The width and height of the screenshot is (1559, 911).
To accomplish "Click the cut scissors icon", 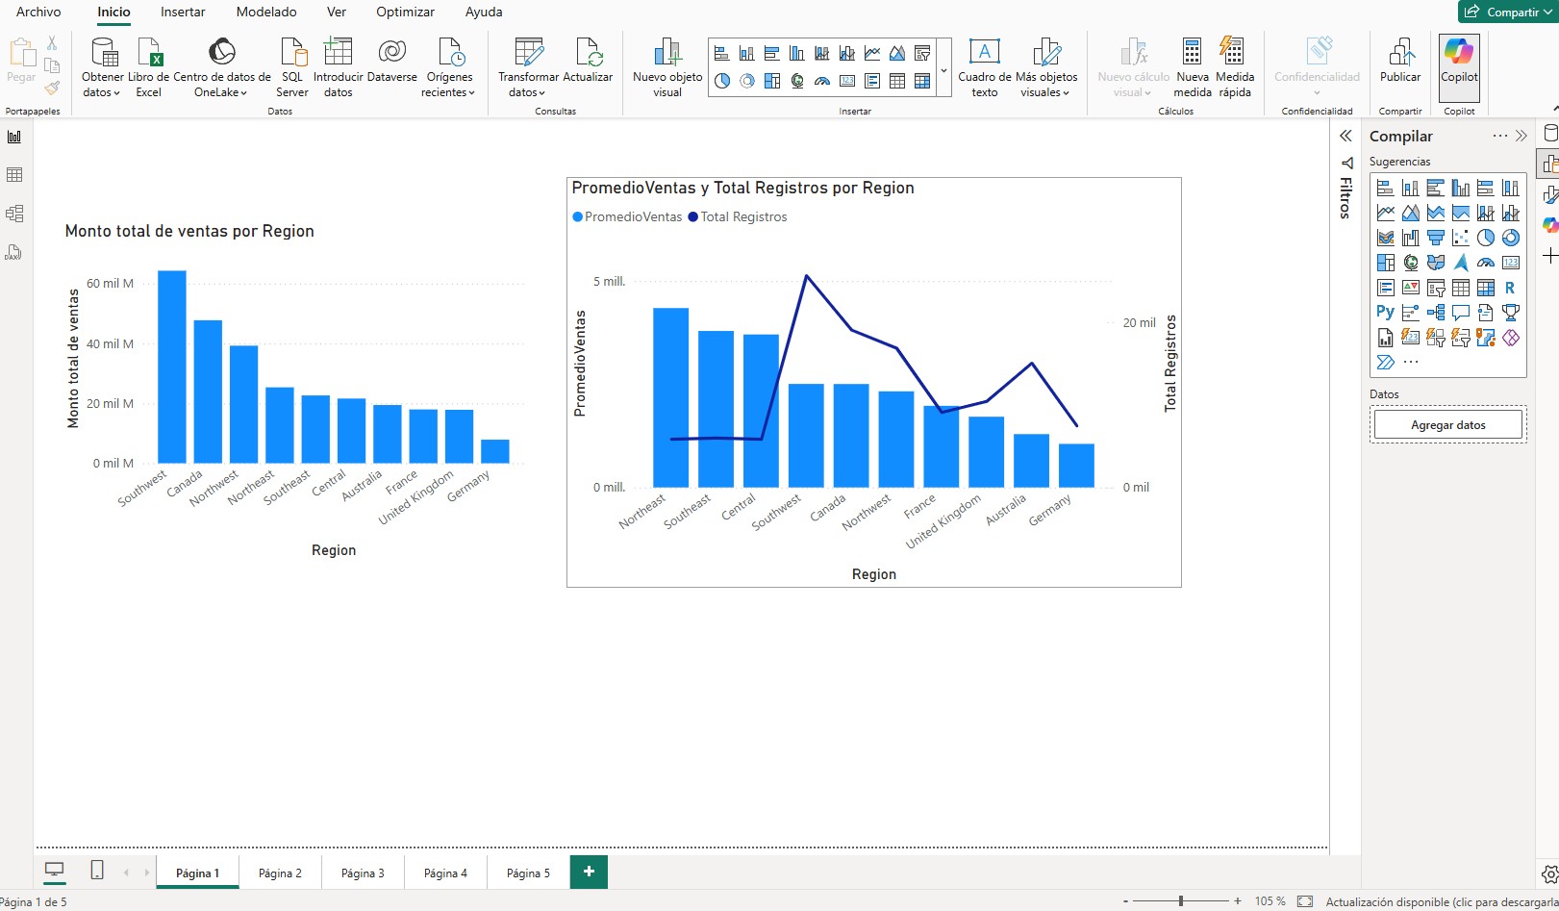I will click(x=52, y=43).
